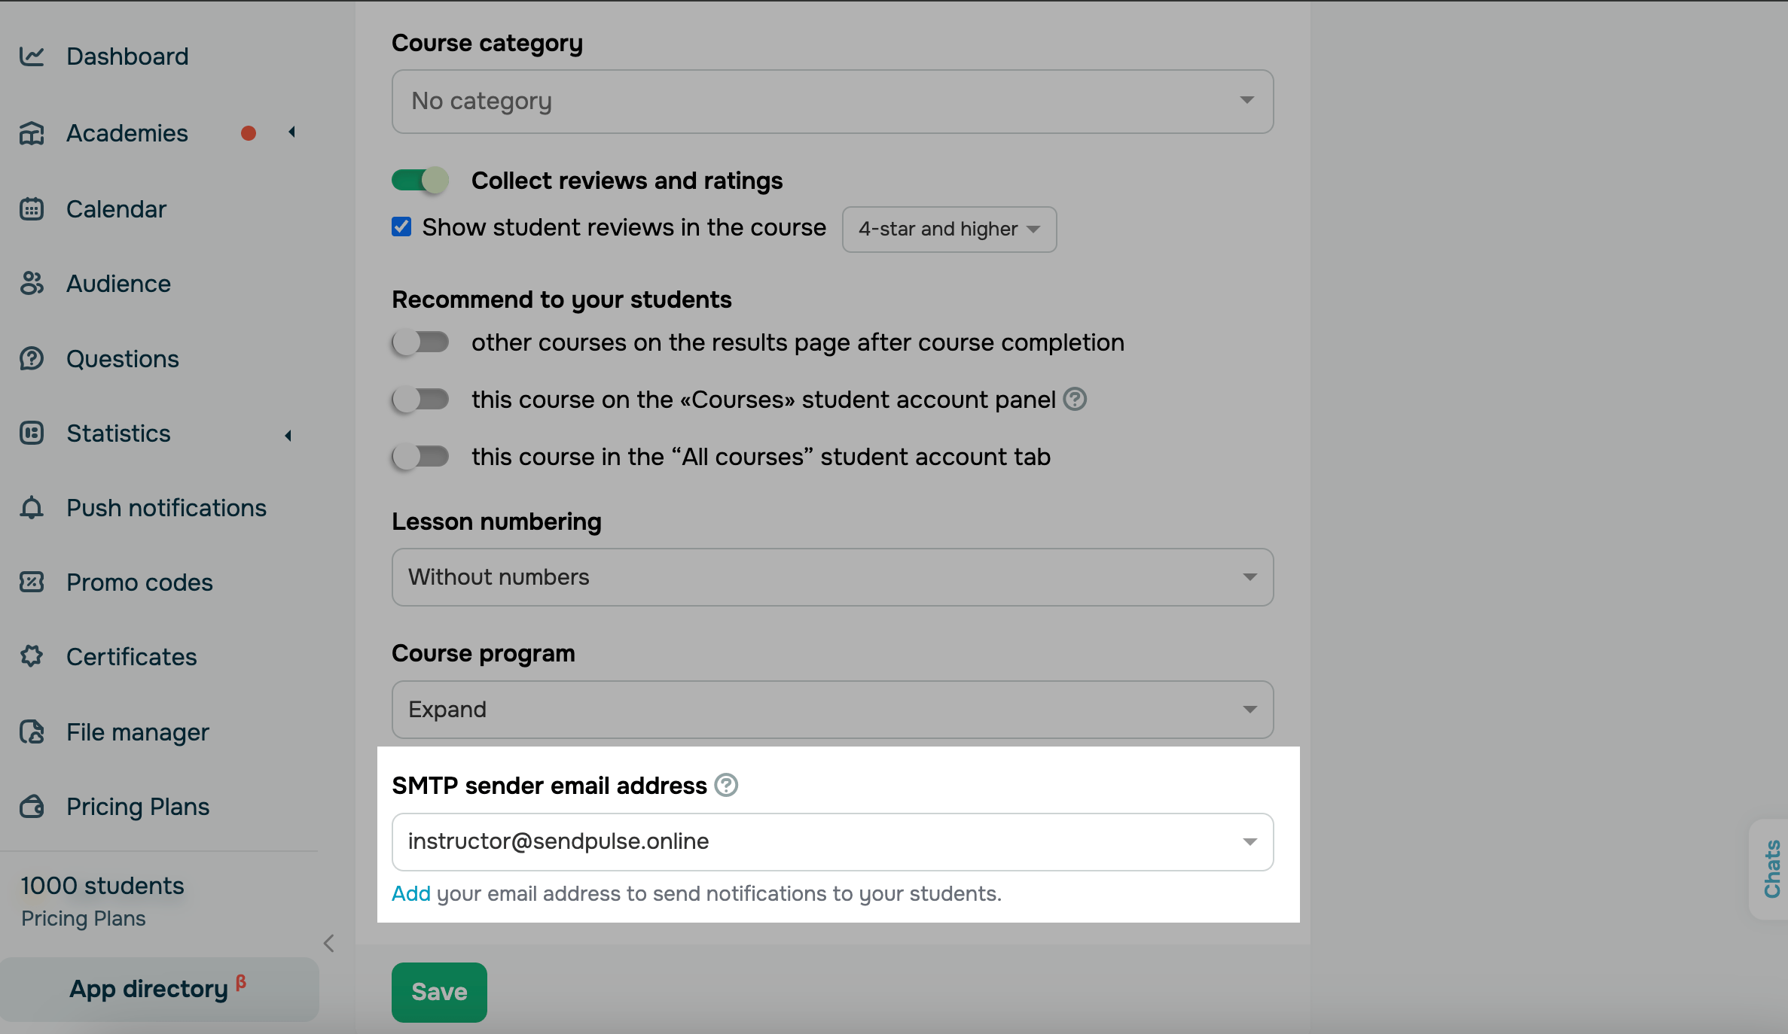The height and width of the screenshot is (1034, 1788).
Task: Click the Audience people icon
Action: tap(32, 284)
